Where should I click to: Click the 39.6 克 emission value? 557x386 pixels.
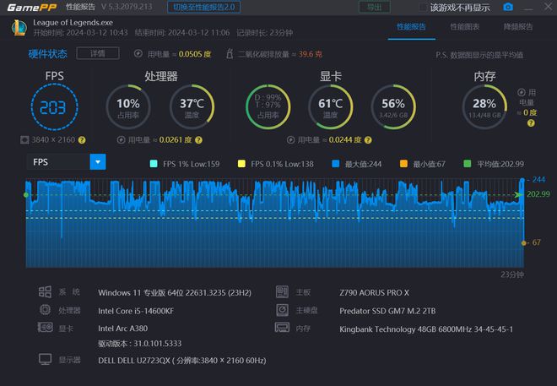pos(310,54)
